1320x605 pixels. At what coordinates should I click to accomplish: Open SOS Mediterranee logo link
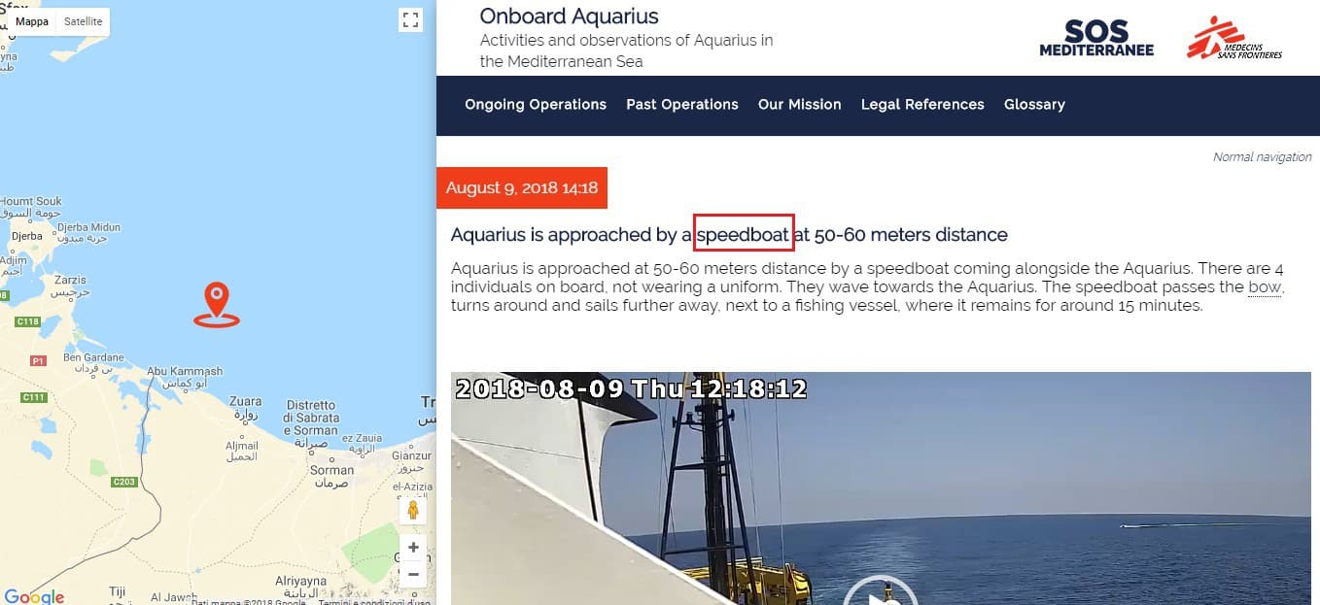point(1096,38)
